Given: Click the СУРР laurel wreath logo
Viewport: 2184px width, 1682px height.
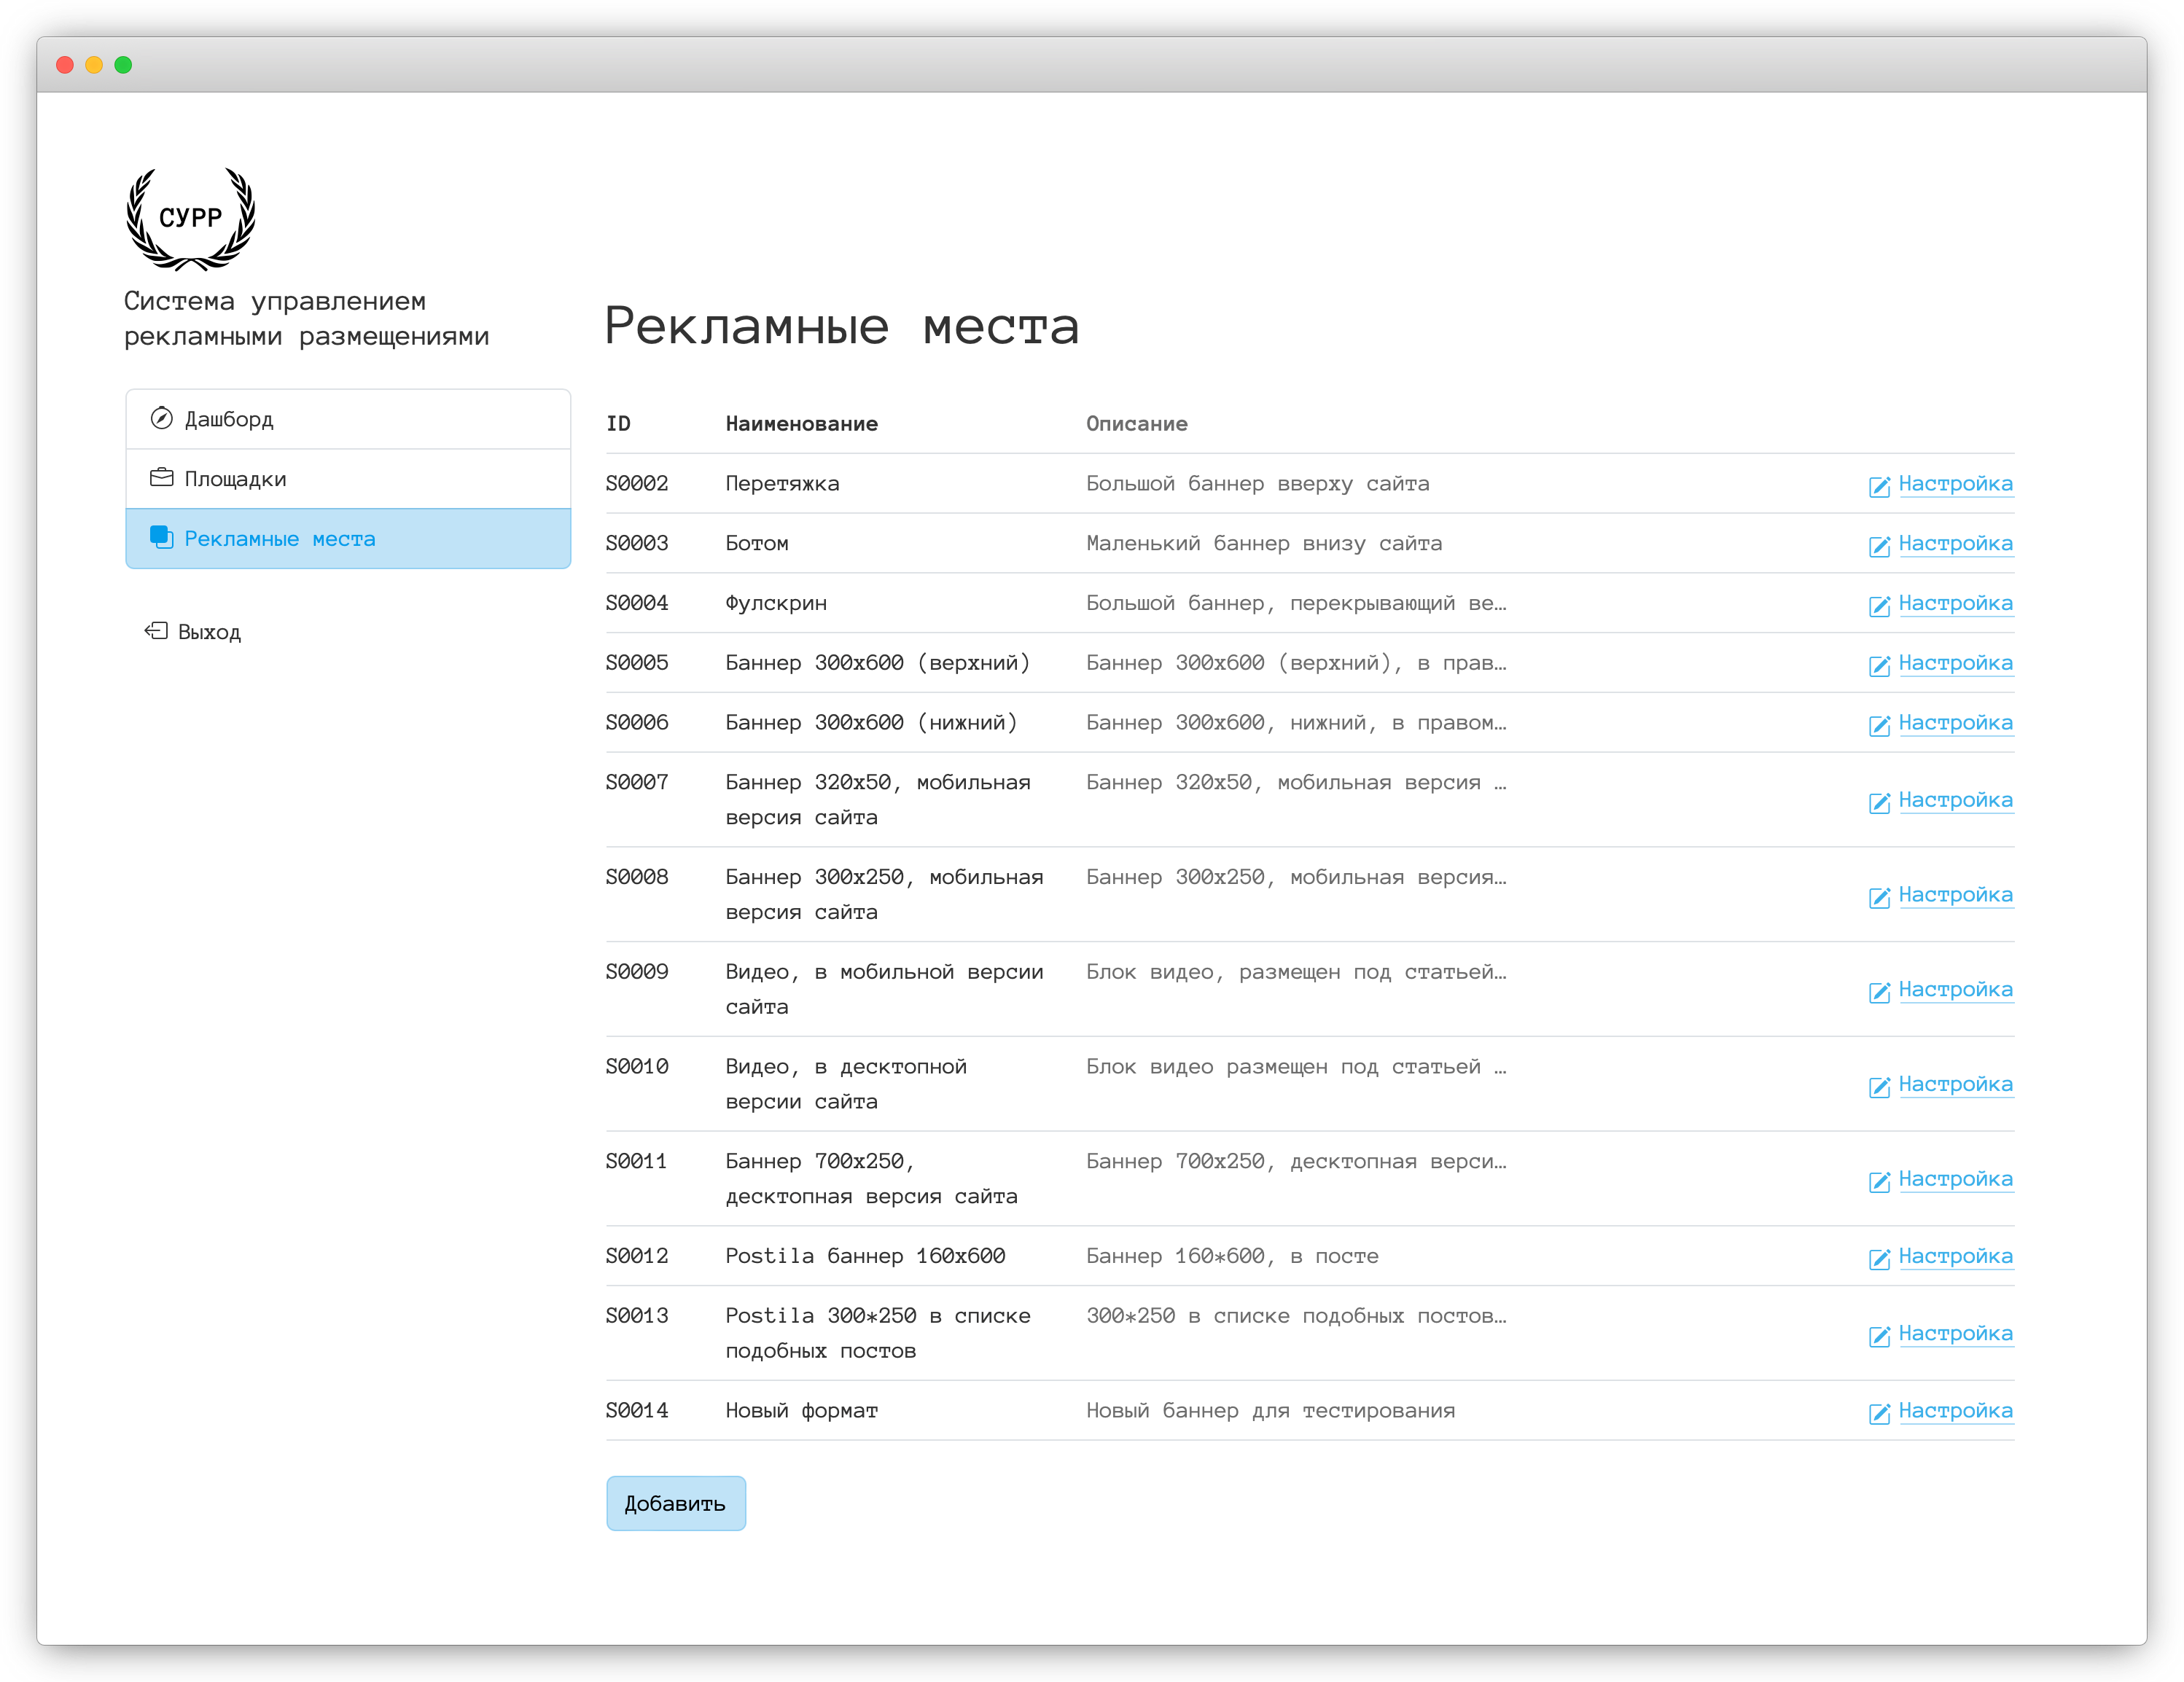Looking at the screenshot, I should (190, 218).
